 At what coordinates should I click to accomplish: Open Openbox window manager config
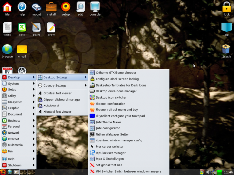pos(129,140)
